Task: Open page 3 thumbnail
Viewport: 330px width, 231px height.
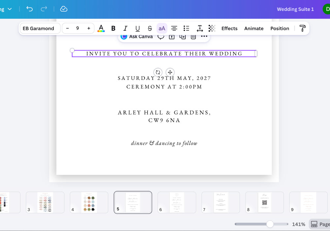Action: 45,202
